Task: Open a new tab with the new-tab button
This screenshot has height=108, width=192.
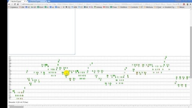Action: tap(49, 1)
